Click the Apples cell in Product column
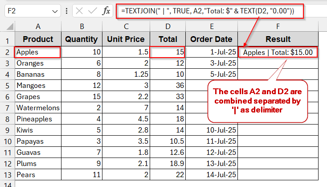Image resolution: width=327 pixels, height=187 pixels. [x=37, y=52]
